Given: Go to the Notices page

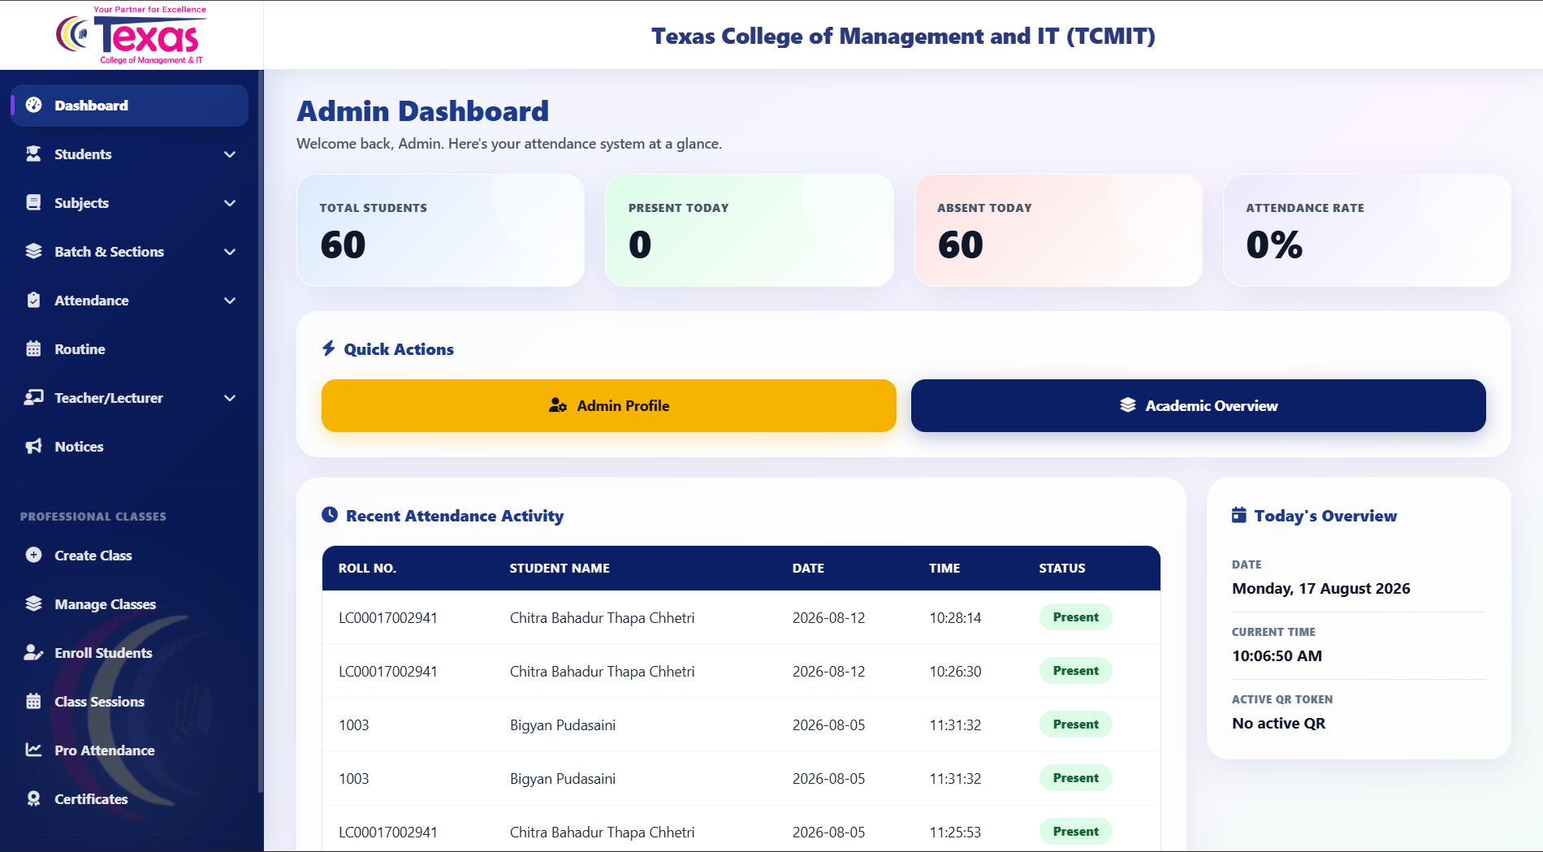Looking at the screenshot, I should click(130, 447).
